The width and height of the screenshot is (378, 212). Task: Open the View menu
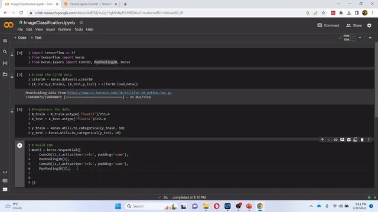(39, 29)
